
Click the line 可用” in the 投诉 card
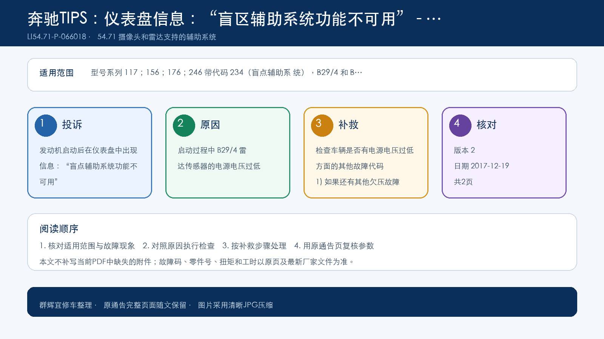click(49, 182)
